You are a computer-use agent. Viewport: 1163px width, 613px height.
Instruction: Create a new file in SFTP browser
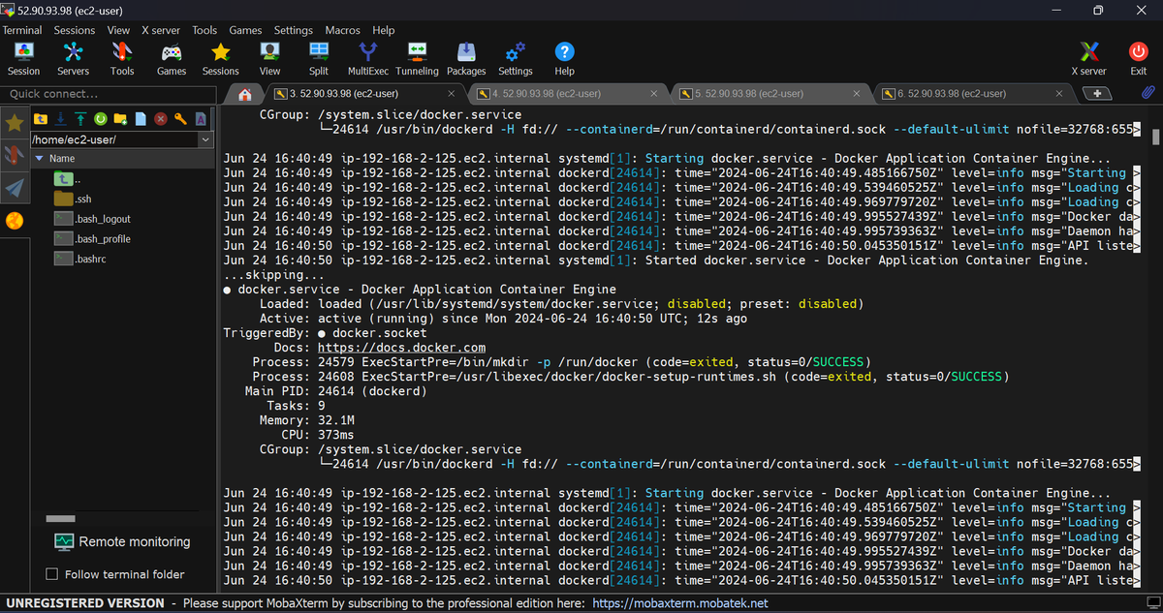[141, 119]
